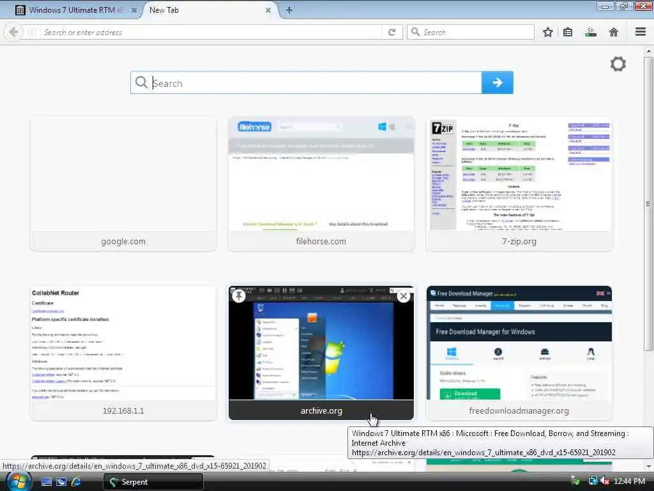
Task: Open the 192.168.1.1 CollabNet Router tile
Action: [123, 353]
